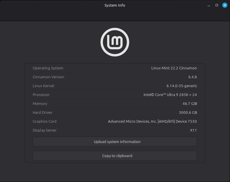Close the System Info window
This screenshot has width=230, height=182.
point(225,5)
